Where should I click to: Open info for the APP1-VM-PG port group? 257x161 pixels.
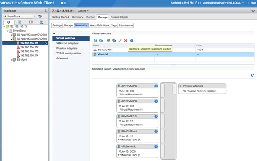[156, 86]
